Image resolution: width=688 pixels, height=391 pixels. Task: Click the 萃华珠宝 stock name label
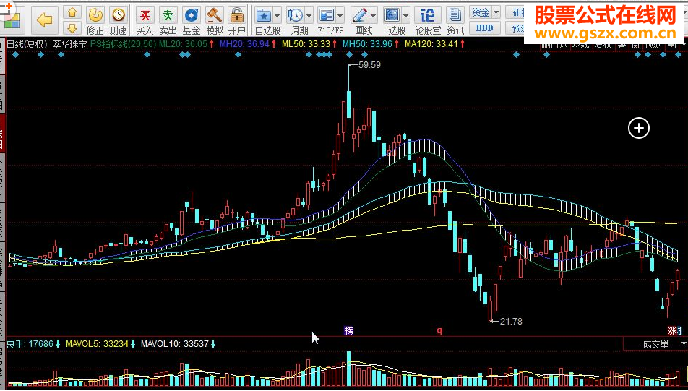point(69,44)
